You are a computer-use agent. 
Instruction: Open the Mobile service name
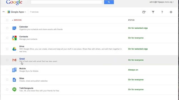point(22,69)
